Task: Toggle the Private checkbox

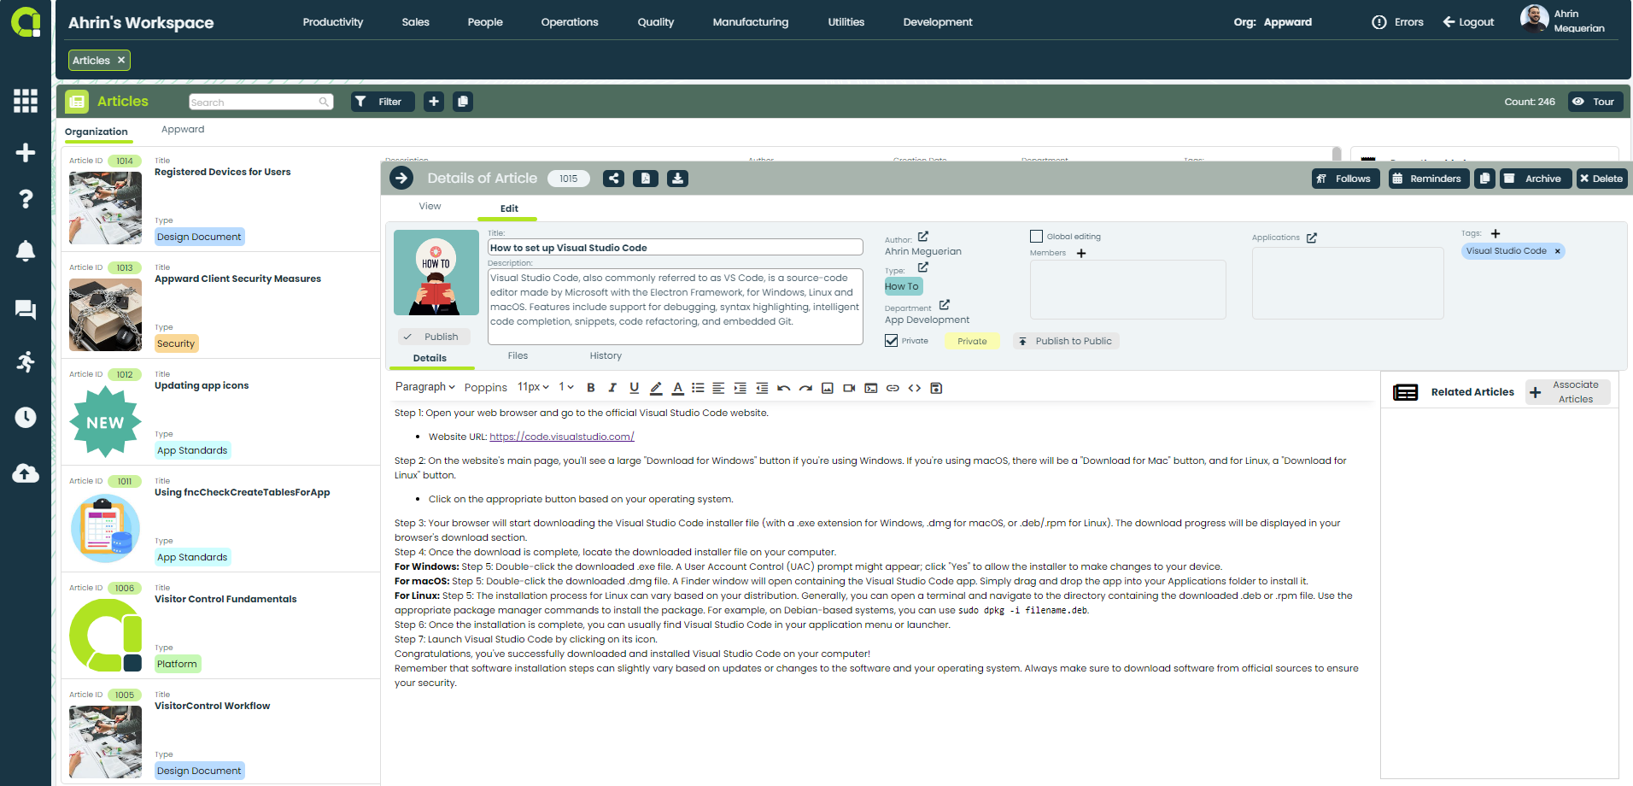Action: 892,340
